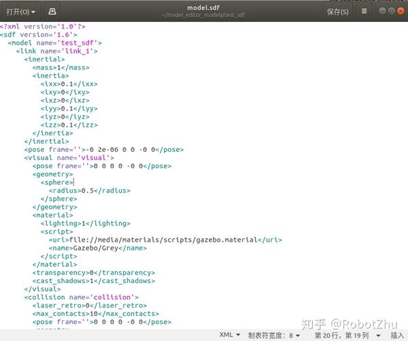Click the model.sdf window title
The width and height of the screenshot is (408, 341).
coord(203,7)
